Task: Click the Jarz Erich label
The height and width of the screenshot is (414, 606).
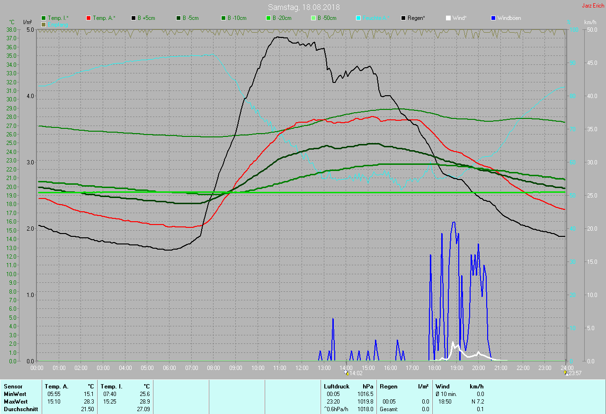Action: (x=593, y=6)
